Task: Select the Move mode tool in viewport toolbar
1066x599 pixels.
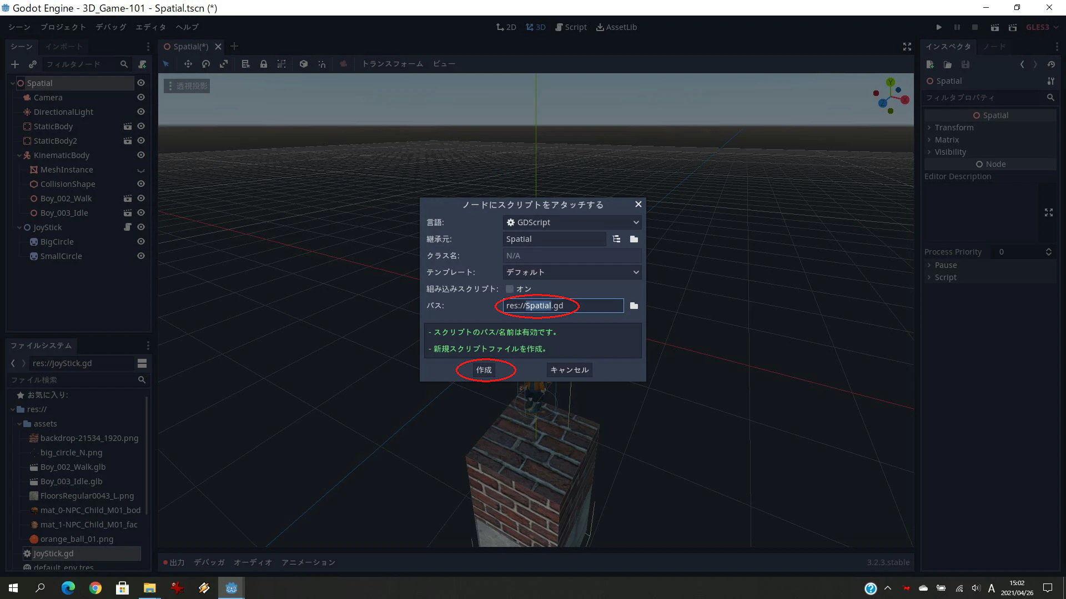Action: 188,64
